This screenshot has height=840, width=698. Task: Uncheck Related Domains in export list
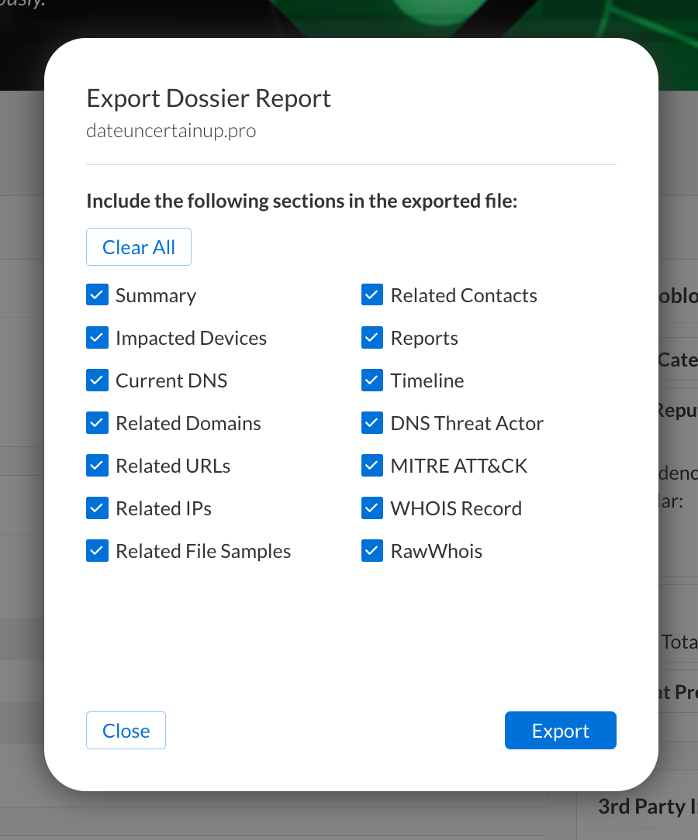click(97, 423)
